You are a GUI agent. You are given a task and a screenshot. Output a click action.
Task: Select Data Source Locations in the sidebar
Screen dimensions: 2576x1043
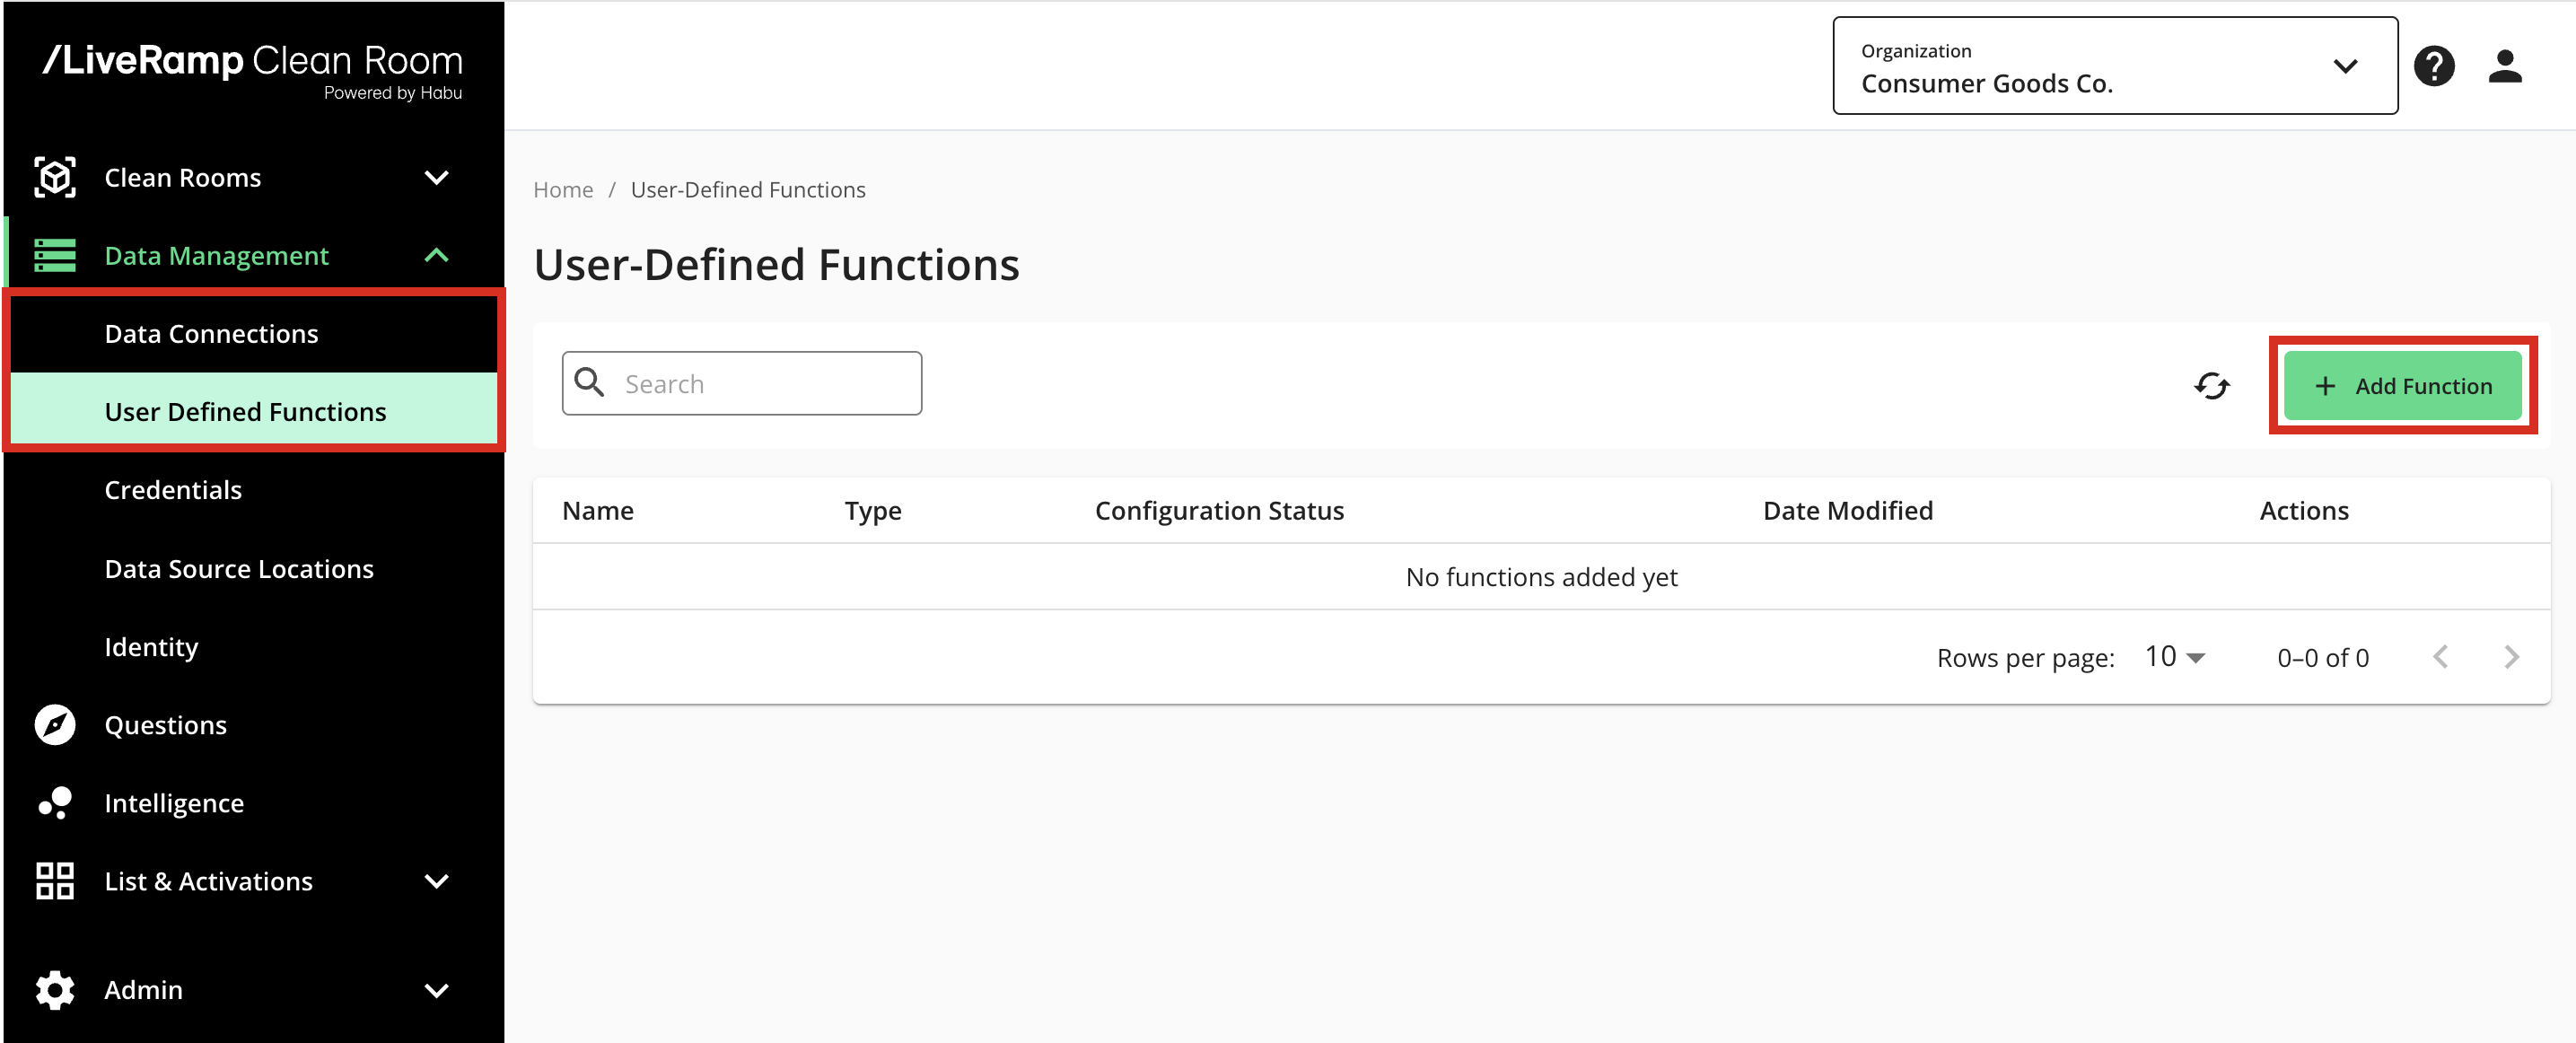click(x=239, y=568)
